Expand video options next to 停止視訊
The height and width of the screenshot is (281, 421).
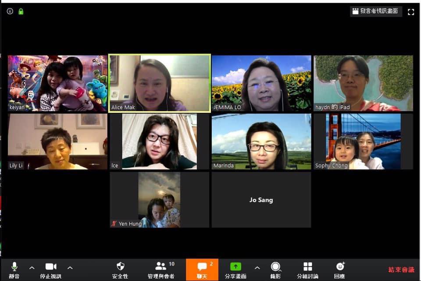click(x=70, y=267)
